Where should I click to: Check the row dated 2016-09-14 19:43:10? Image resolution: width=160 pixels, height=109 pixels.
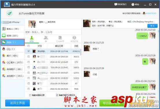point(29,57)
